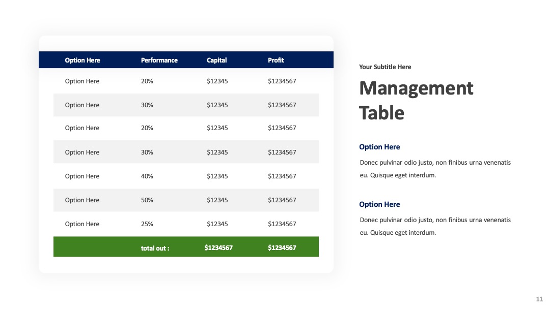Click the 'Profit' column header
The width and height of the screenshot is (550, 309).
point(276,60)
